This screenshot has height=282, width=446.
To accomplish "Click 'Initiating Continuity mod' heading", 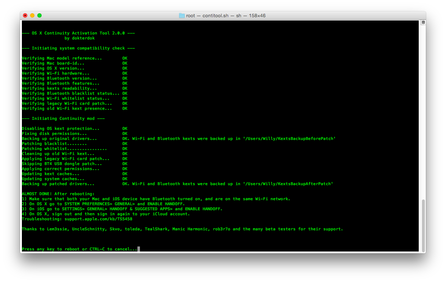I will pos(63,118).
